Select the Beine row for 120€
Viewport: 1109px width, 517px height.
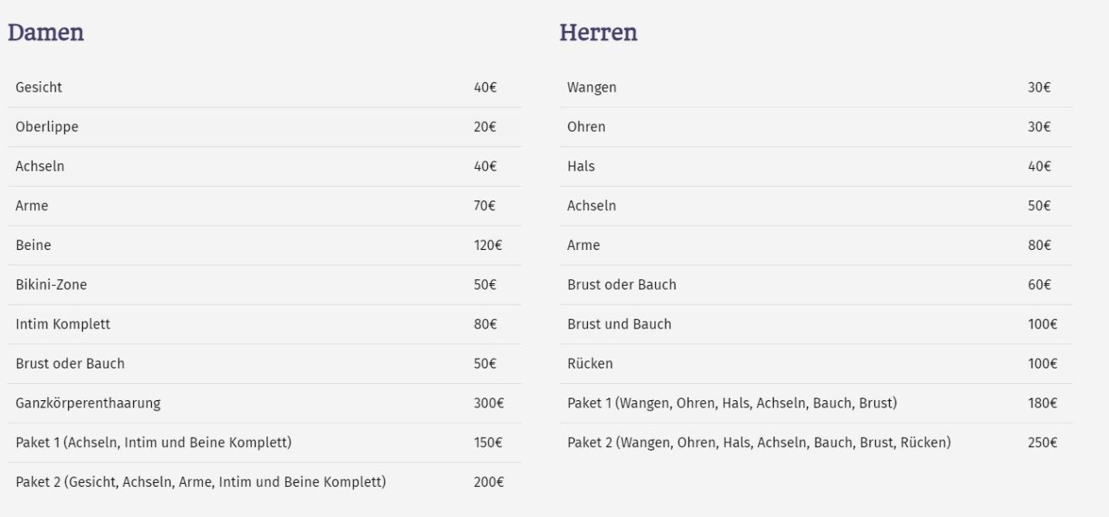point(265,245)
